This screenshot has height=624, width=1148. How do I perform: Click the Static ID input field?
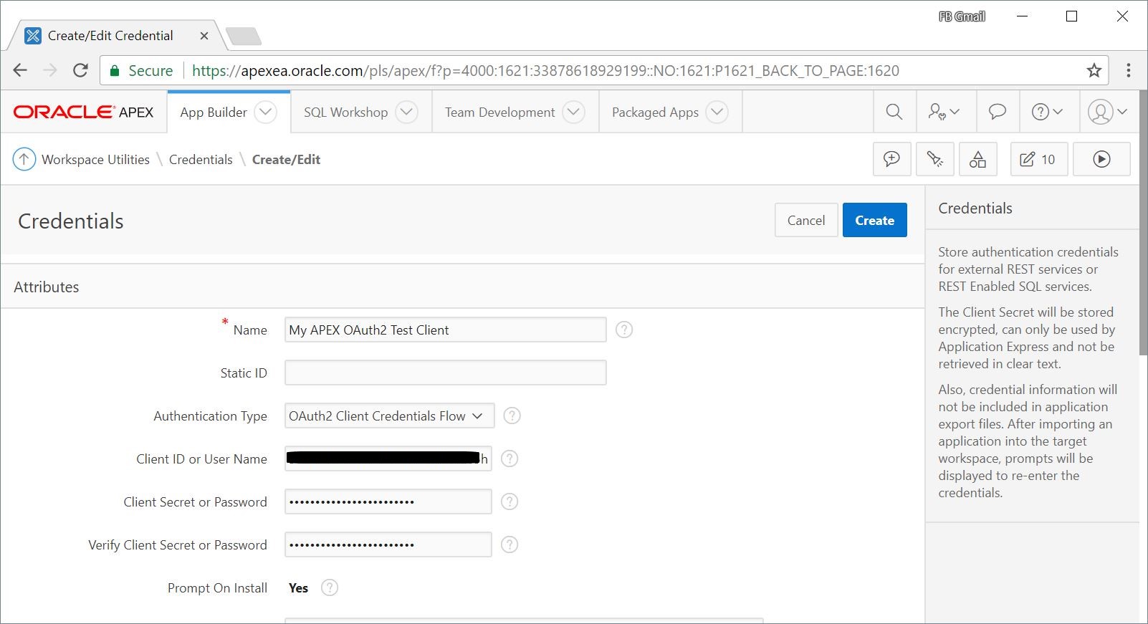click(x=445, y=373)
